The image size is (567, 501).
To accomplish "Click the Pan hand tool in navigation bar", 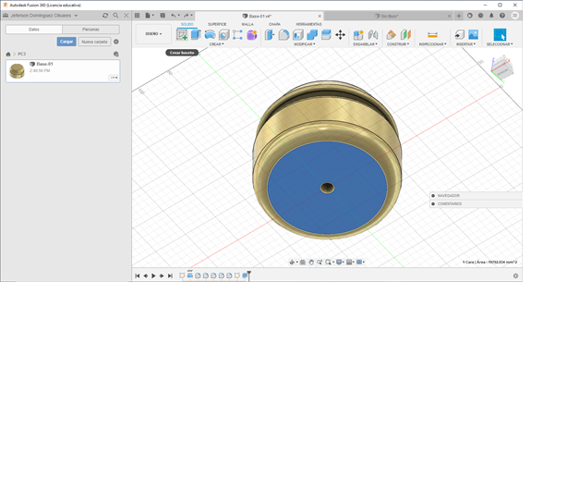I will point(311,263).
